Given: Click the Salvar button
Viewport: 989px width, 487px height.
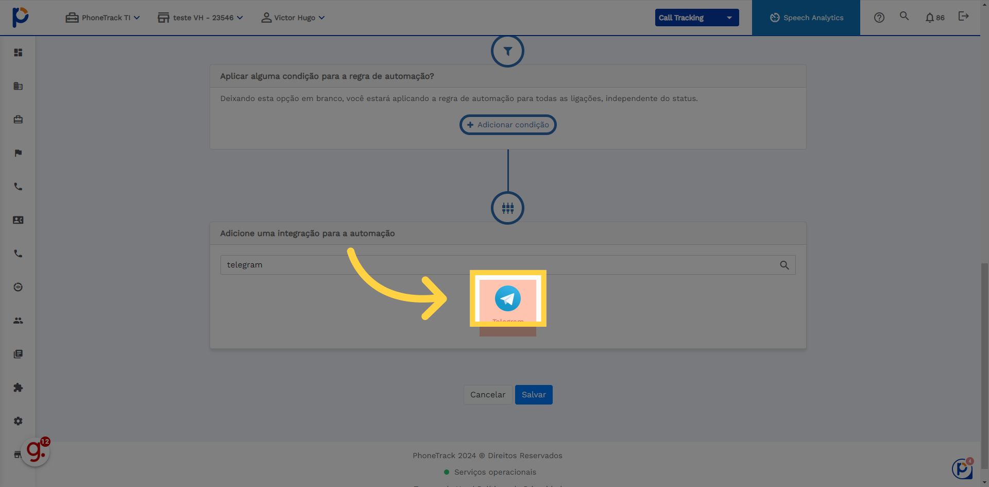Looking at the screenshot, I should point(534,395).
